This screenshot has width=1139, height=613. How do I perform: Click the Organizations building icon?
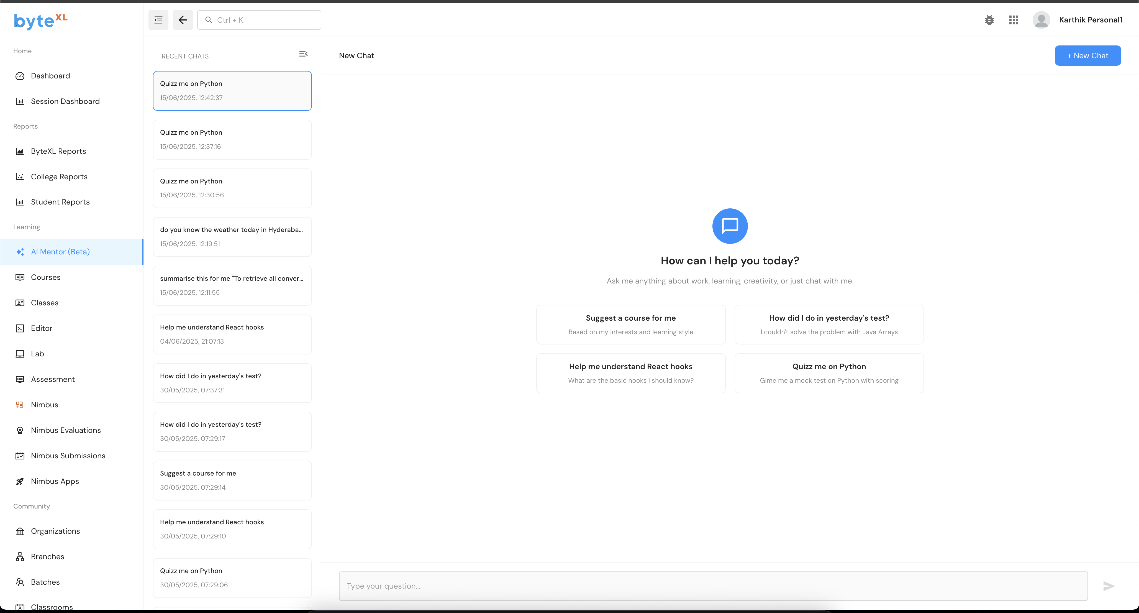[20, 531]
